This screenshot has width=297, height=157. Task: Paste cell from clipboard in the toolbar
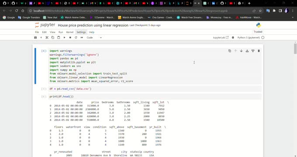click(x=59, y=38)
